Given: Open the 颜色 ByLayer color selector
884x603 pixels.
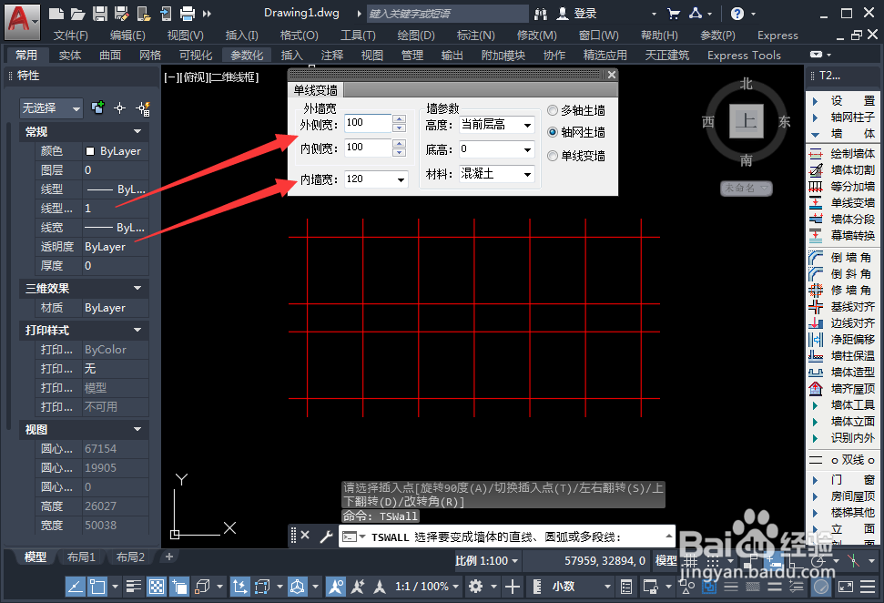Looking at the screenshot, I should point(114,151).
